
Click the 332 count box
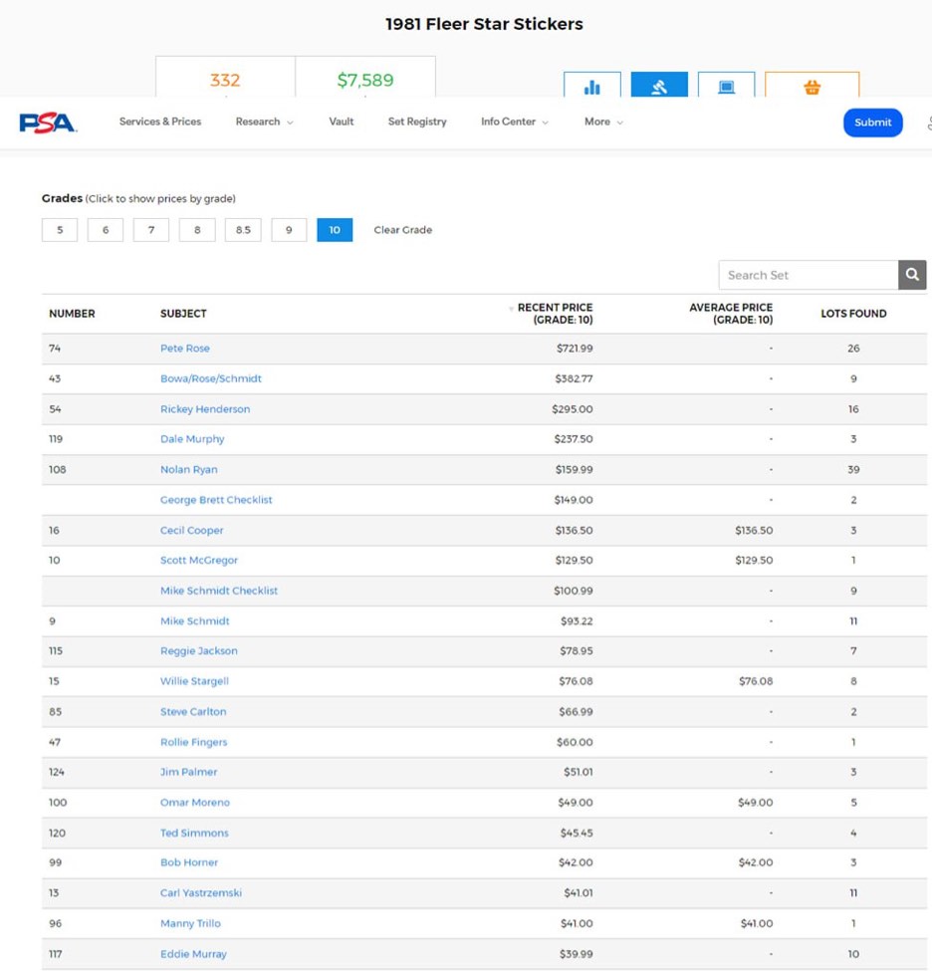(225, 78)
